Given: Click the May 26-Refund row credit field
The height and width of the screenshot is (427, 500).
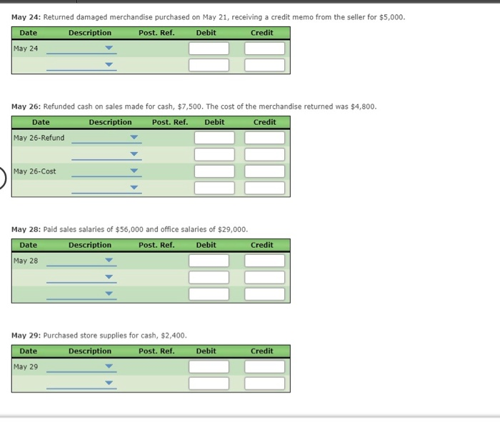Looking at the screenshot, I should pos(265,138).
